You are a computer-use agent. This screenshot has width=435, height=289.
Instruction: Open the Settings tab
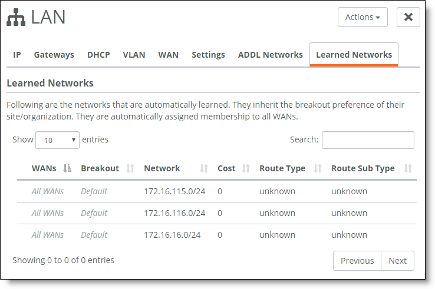208,55
